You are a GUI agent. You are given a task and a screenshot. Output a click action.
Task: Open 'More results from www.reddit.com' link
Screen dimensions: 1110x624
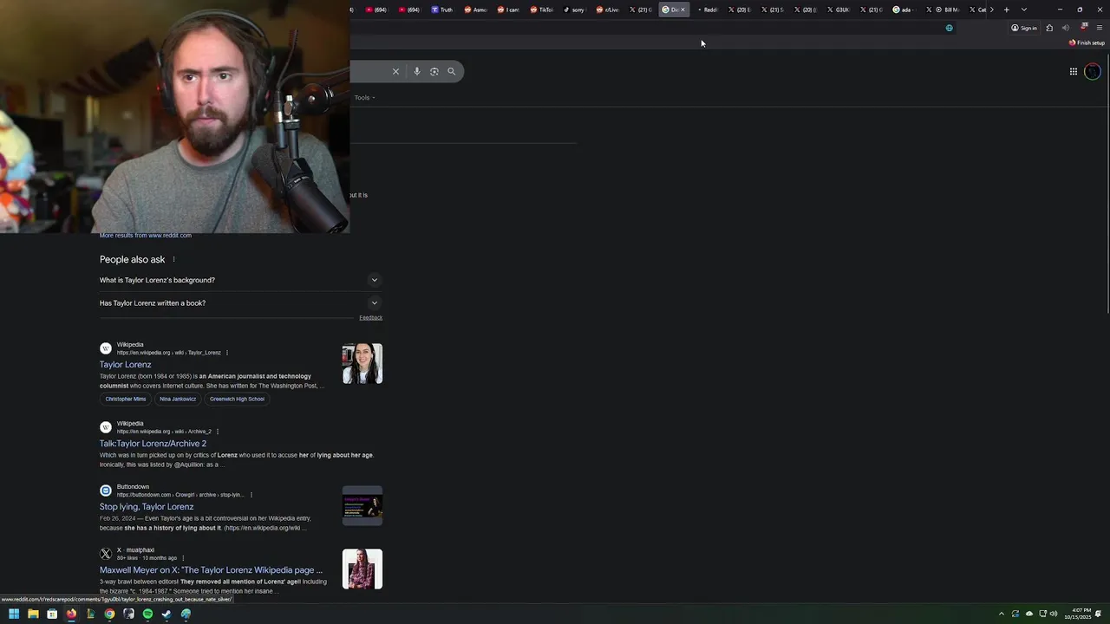(x=146, y=236)
